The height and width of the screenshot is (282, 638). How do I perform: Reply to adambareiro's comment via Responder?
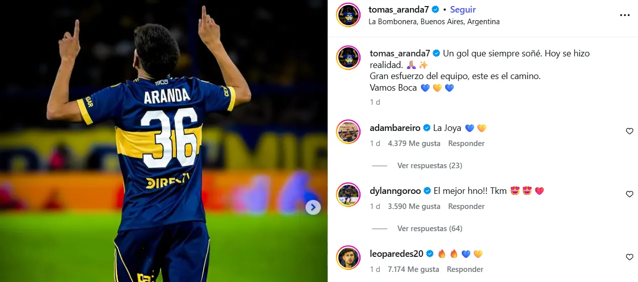click(466, 144)
